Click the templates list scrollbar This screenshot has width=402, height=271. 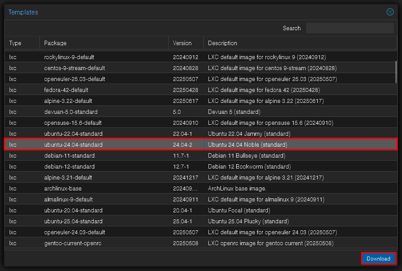(x=396, y=72)
